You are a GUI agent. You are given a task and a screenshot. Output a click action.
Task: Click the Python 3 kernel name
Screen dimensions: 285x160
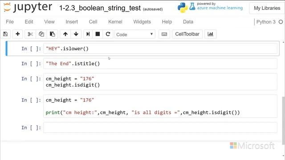[x=266, y=22]
